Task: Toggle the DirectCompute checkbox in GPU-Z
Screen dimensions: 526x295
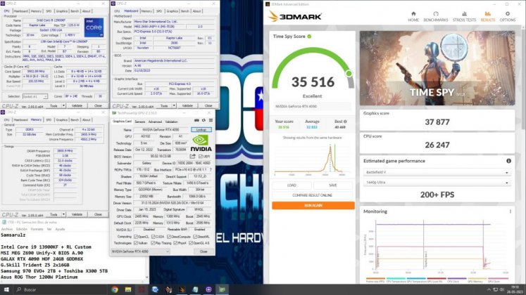Action: (x=169, y=237)
